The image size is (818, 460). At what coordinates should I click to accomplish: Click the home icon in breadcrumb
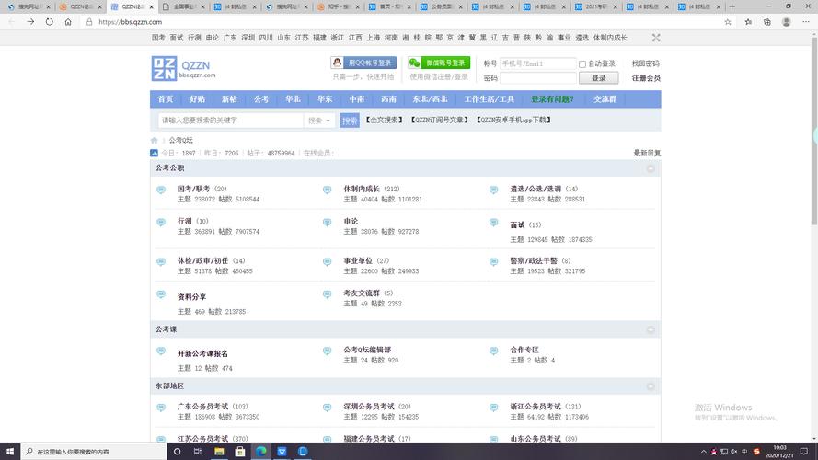click(x=154, y=140)
